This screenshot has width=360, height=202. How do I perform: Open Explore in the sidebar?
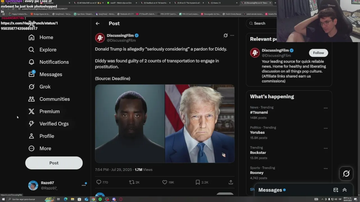coord(42,50)
